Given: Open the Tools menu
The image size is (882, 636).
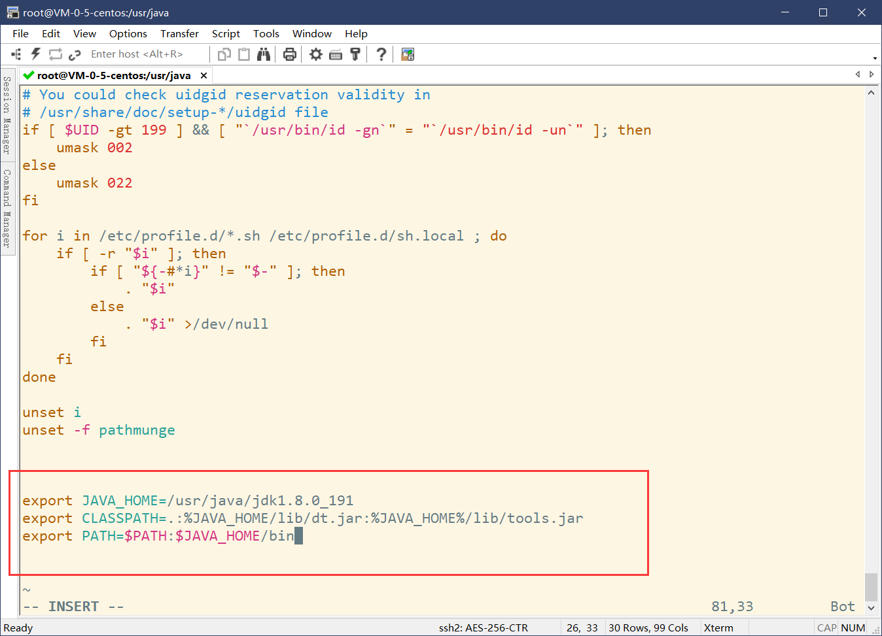Looking at the screenshot, I should (x=266, y=33).
